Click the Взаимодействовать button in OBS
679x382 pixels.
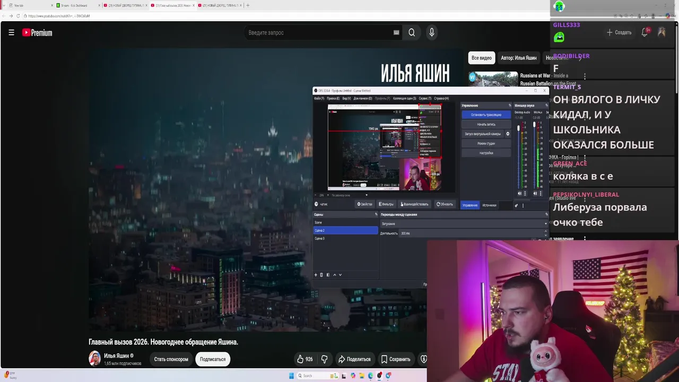(x=414, y=204)
